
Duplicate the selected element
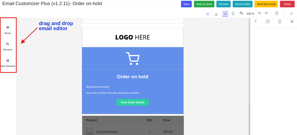tap(268, 22)
